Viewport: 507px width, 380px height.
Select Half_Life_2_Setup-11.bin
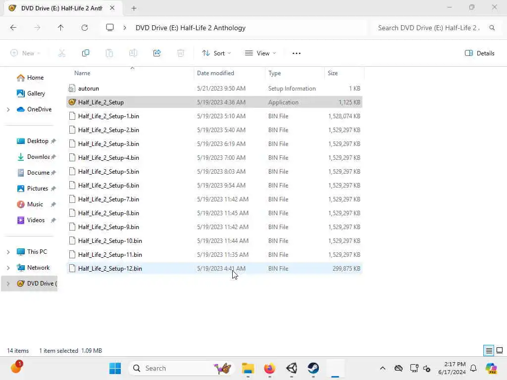214,255
